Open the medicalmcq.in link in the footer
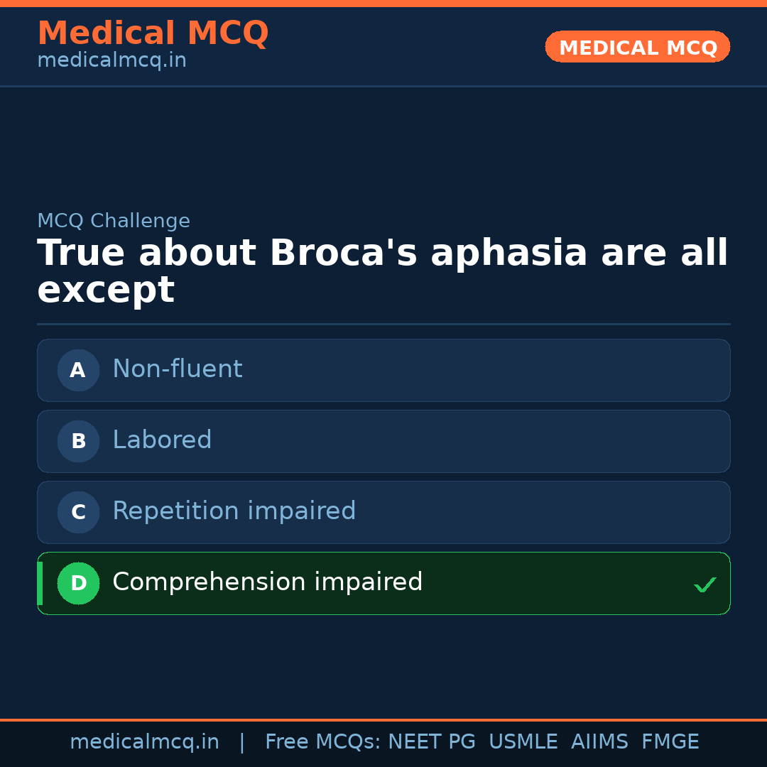Screen dimensions: 767x767 pyautogui.click(x=144, y=742)
